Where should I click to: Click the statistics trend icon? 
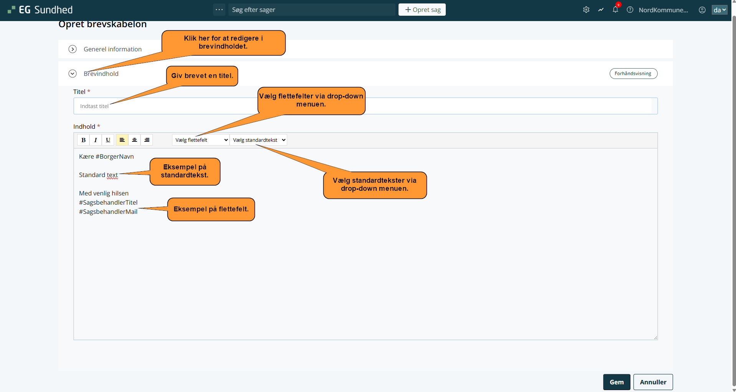point(601,10)
